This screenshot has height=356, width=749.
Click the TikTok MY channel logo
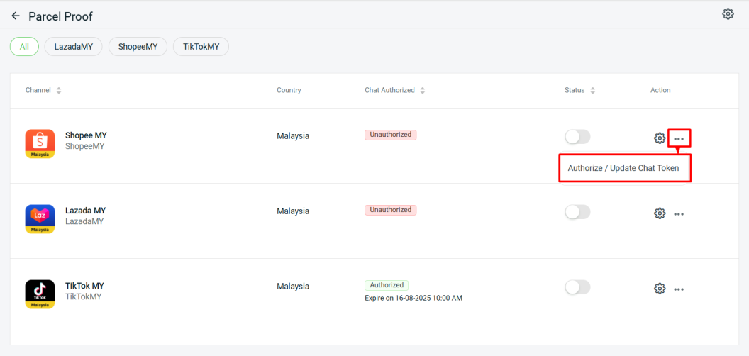40,294
